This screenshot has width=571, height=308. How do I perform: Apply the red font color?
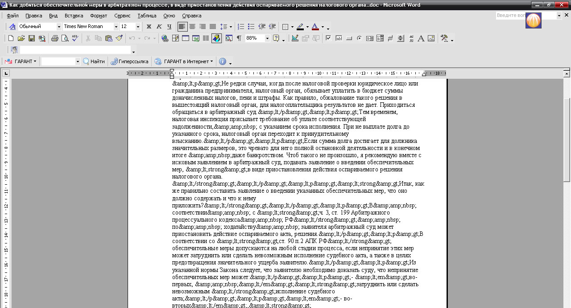click(315, 27)
